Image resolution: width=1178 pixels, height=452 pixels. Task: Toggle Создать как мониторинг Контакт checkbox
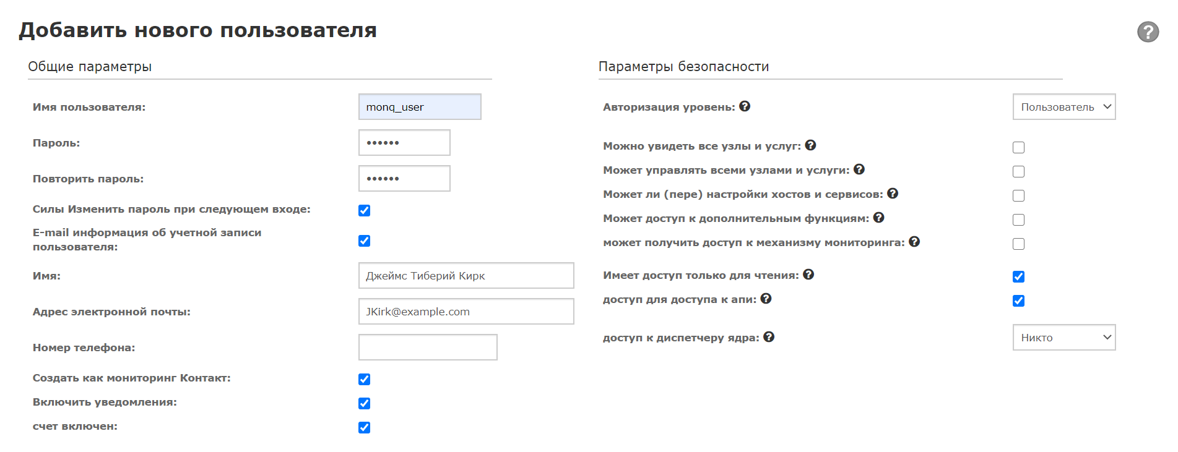coord(364,379)
